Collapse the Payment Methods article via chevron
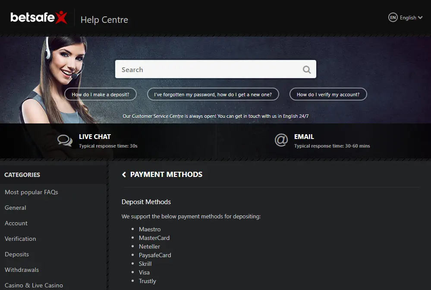 pyautogui.click(x=123, y=174)
